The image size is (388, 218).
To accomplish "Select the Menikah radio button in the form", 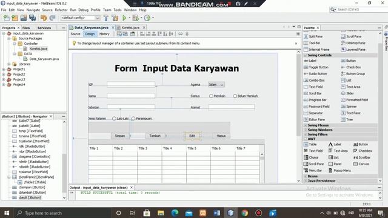I will tap(217, 96).
